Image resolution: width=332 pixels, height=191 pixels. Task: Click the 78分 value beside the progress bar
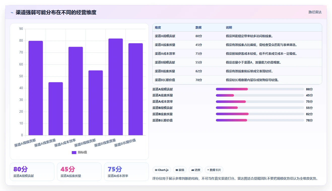click(x=309, y=120)
